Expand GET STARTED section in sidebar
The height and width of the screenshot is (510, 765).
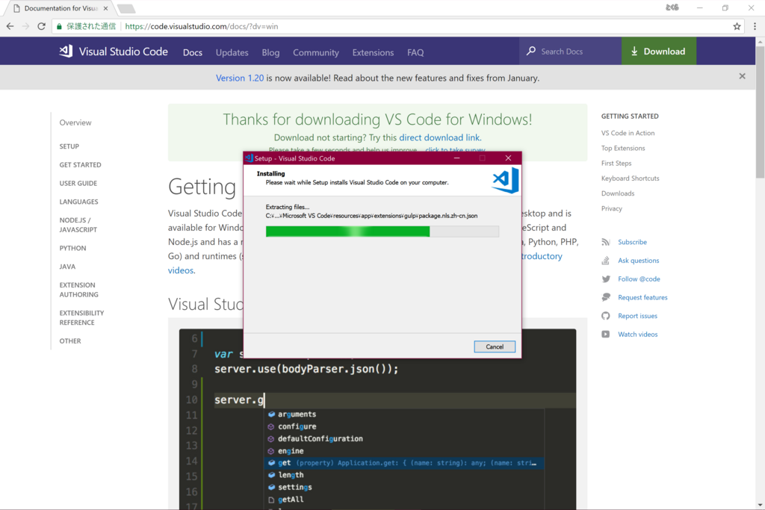coord(81,165)
